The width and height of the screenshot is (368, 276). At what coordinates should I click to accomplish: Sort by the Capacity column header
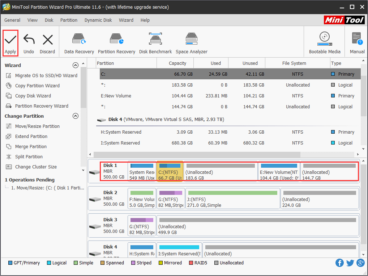tap(175, 63)
